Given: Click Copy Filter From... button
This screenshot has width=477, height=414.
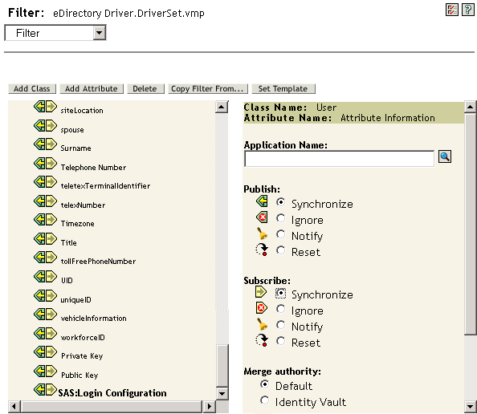Looking at the screenshot, I should 208,89.
